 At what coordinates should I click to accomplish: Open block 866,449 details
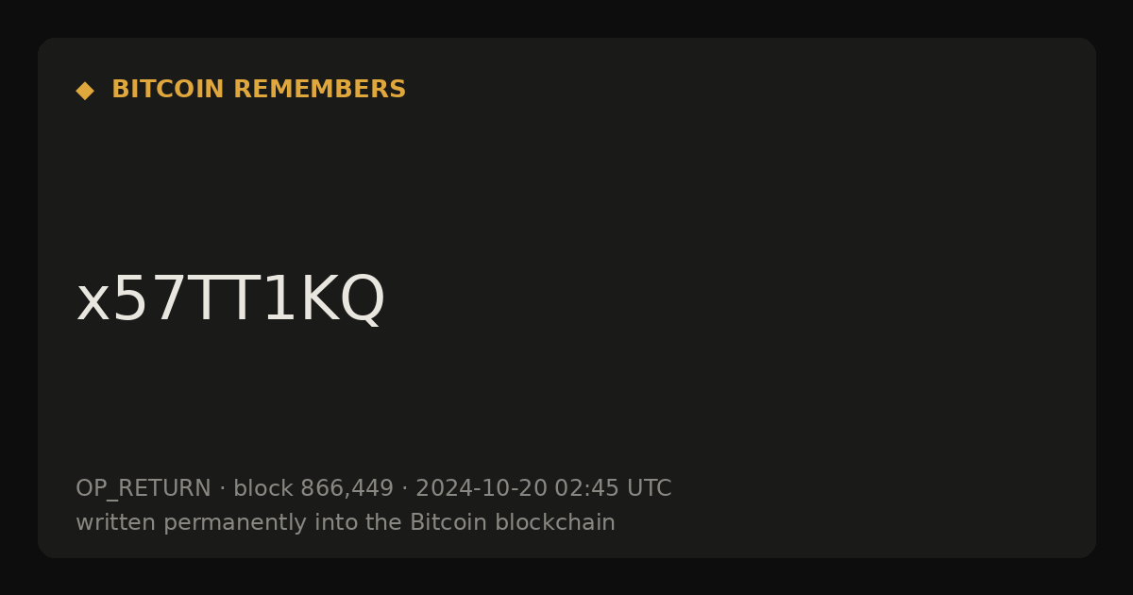pos(313,488)
